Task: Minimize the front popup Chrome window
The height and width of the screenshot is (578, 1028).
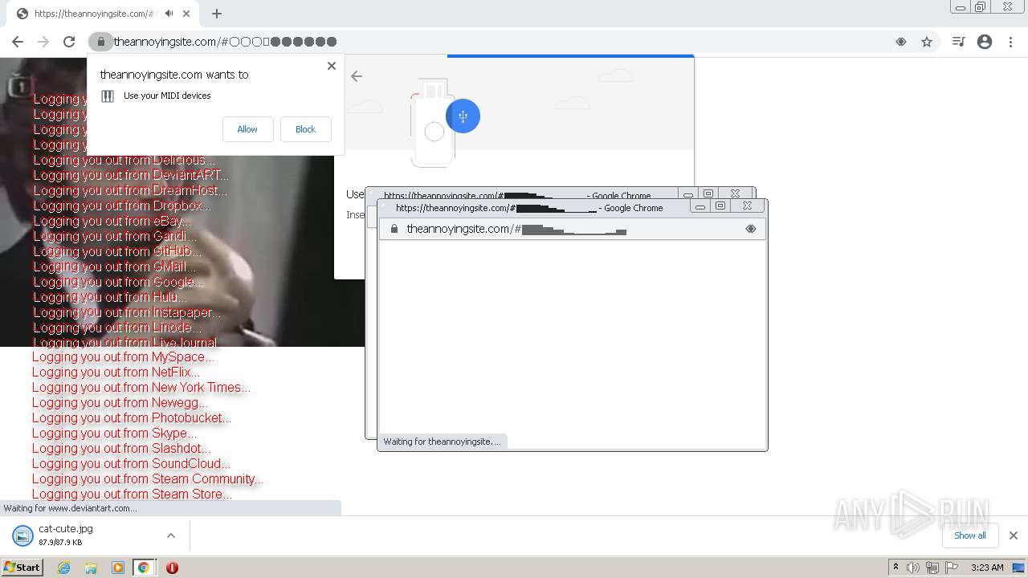Action: (x=700, y=206)
